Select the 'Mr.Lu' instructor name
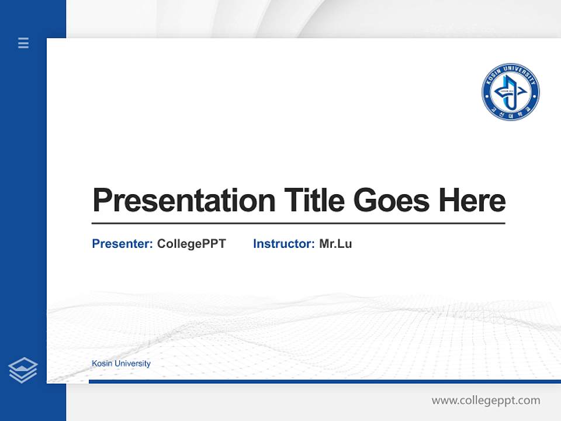The width and height of the screenshot is (561, 421). click(x=335, y=244)
